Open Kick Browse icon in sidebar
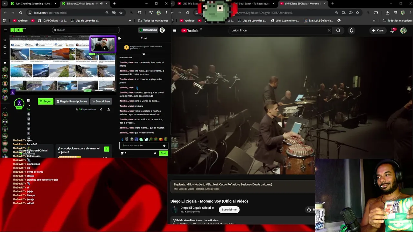The height and width of the screenshot is (232, 413). tap(5, 46)
